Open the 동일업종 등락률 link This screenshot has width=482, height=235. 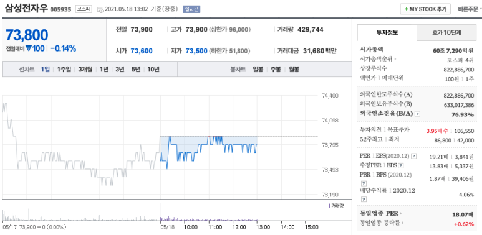point(381,223)
